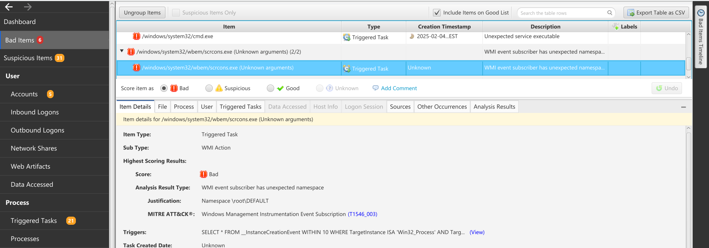Viewport: 709px width, 248px height.
Task: Open Processes in the sidebar
Action: pos(54,239)
